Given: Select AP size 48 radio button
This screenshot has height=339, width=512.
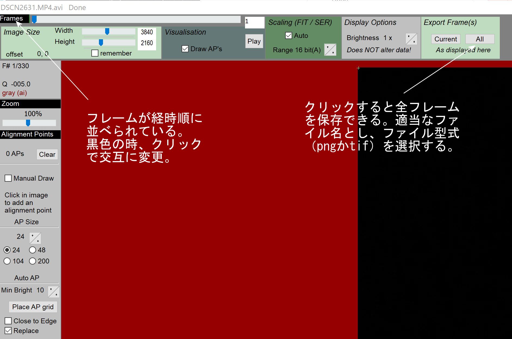Looking at the screenshot, I should click(x=33, y=250).
